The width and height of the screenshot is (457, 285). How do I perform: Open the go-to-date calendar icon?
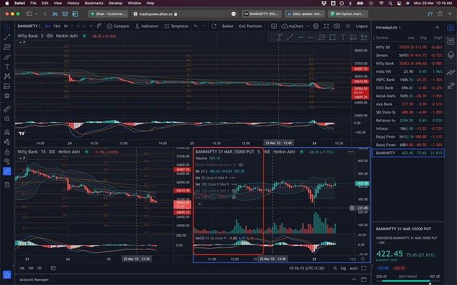point(53,268)
